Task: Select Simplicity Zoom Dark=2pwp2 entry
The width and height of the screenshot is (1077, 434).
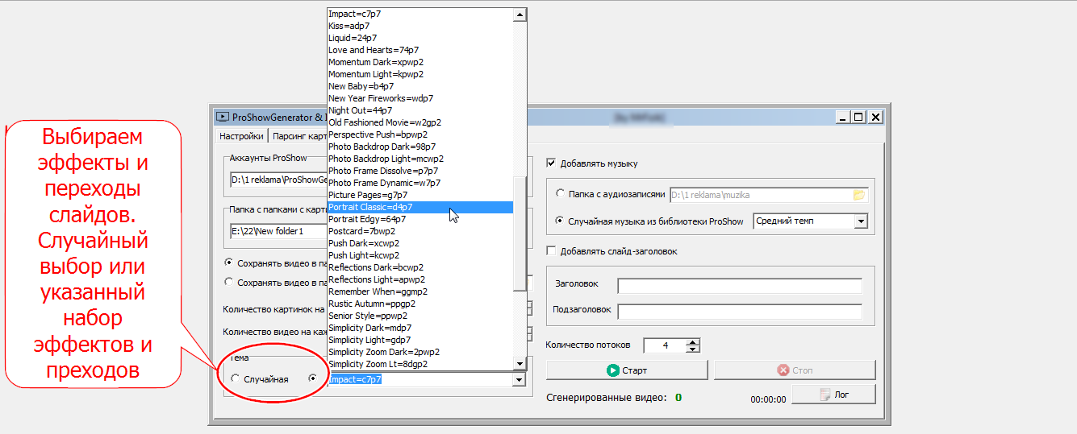Action: tap(420, 352)
